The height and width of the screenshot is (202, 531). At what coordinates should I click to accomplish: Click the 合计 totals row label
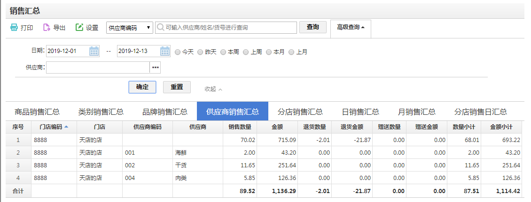coord(18,191)
